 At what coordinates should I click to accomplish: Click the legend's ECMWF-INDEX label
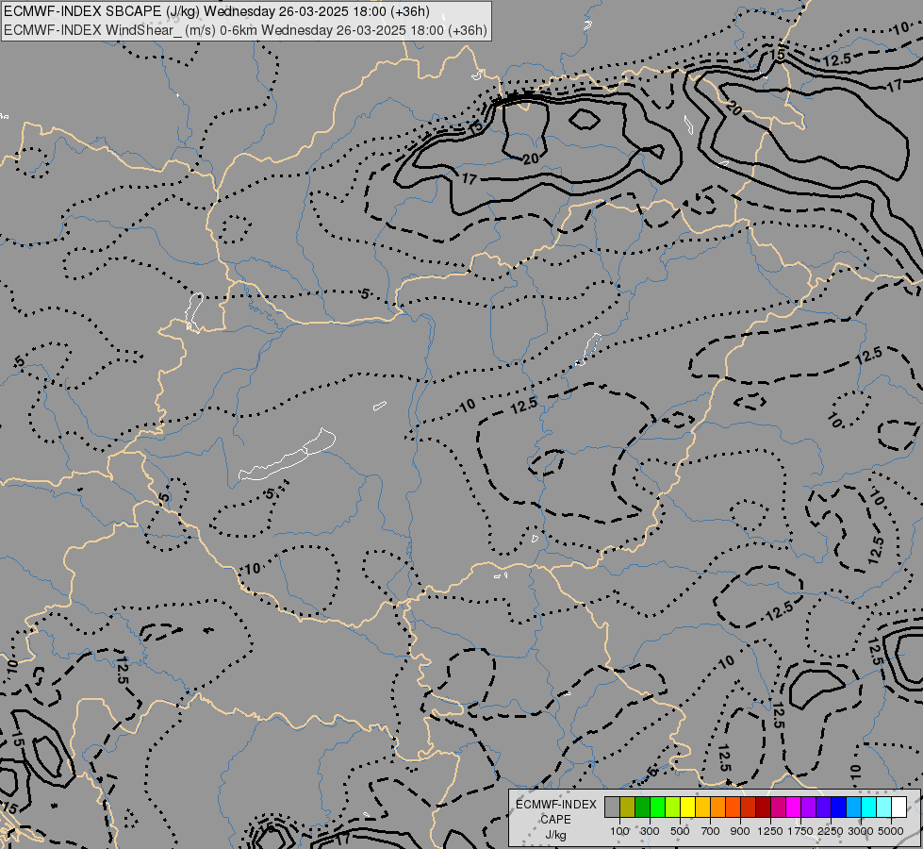(556, 805)
